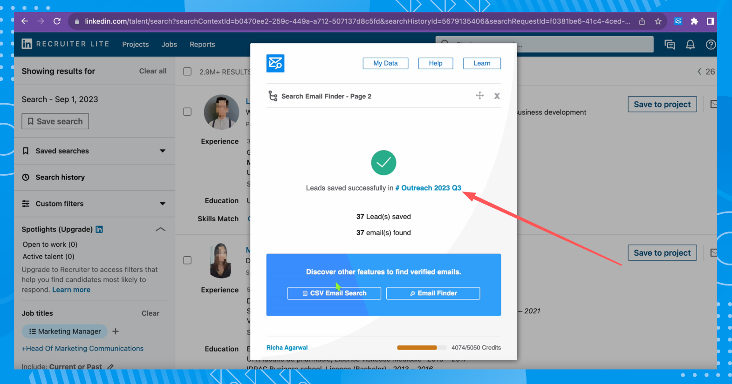
Task: Click the browser URL address bar
Action: point(357,21)
